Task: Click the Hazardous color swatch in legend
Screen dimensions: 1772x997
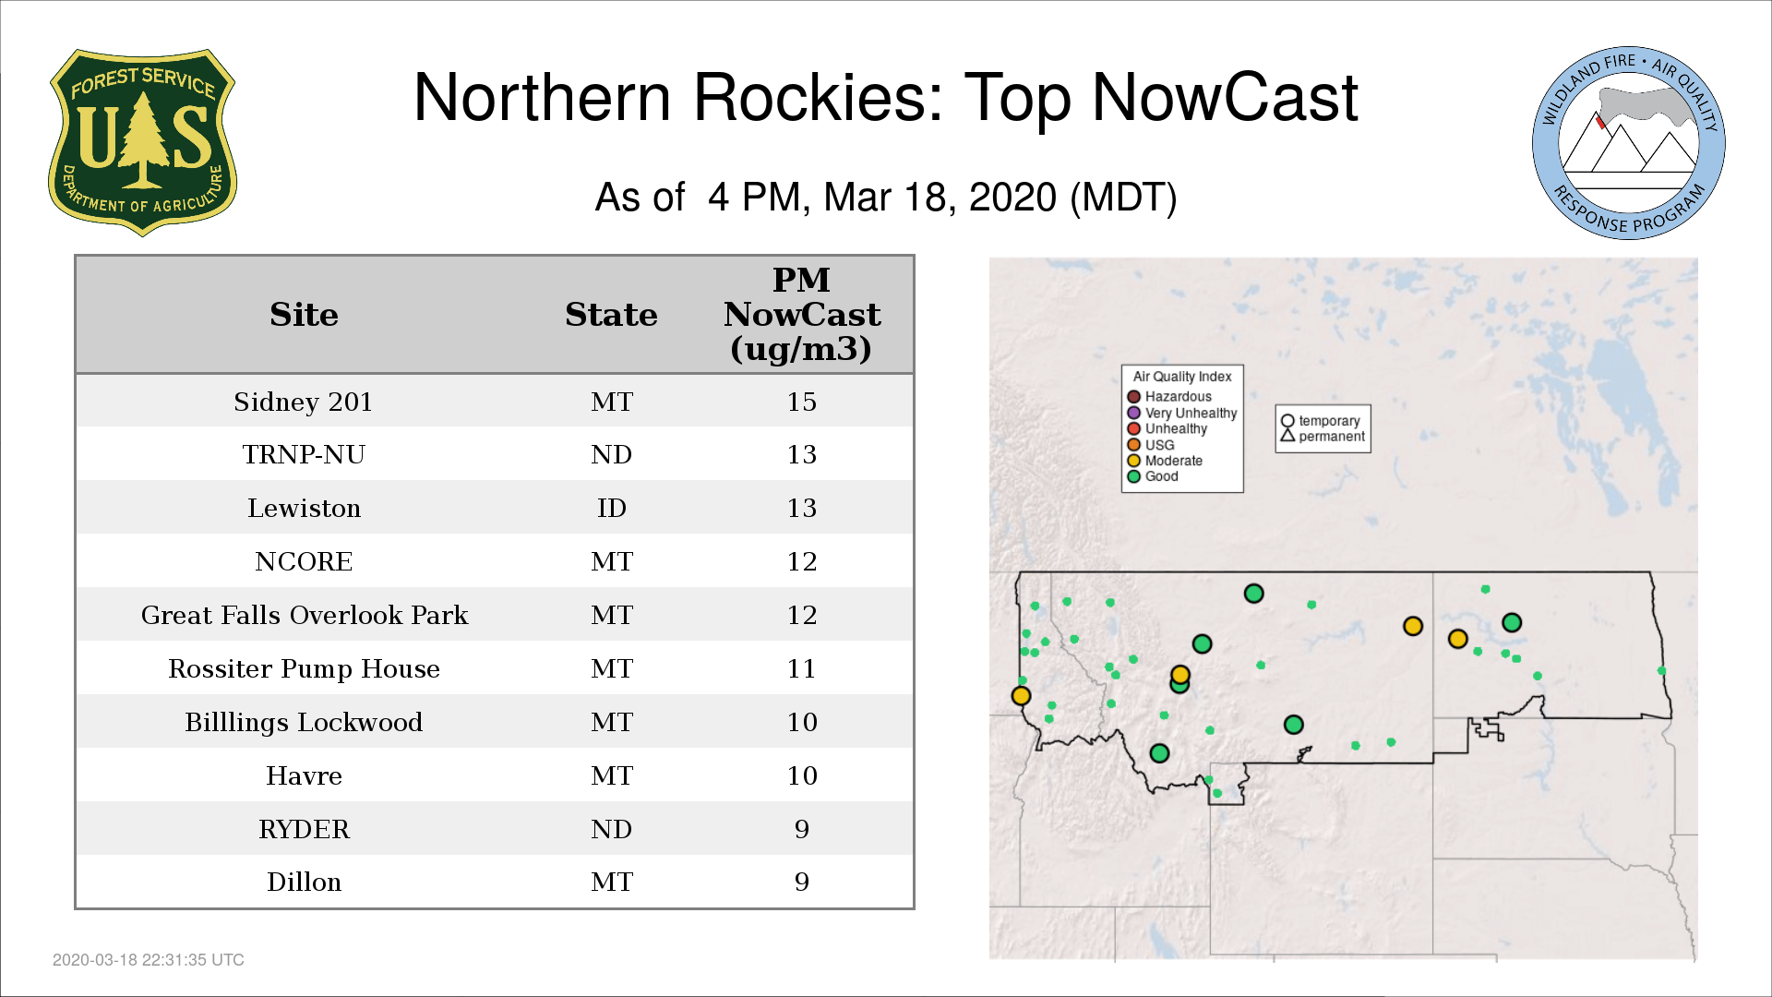Action: pyautogui.click(x=1133, y=397)
